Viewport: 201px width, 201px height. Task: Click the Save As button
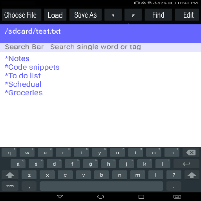pos(86,15)
